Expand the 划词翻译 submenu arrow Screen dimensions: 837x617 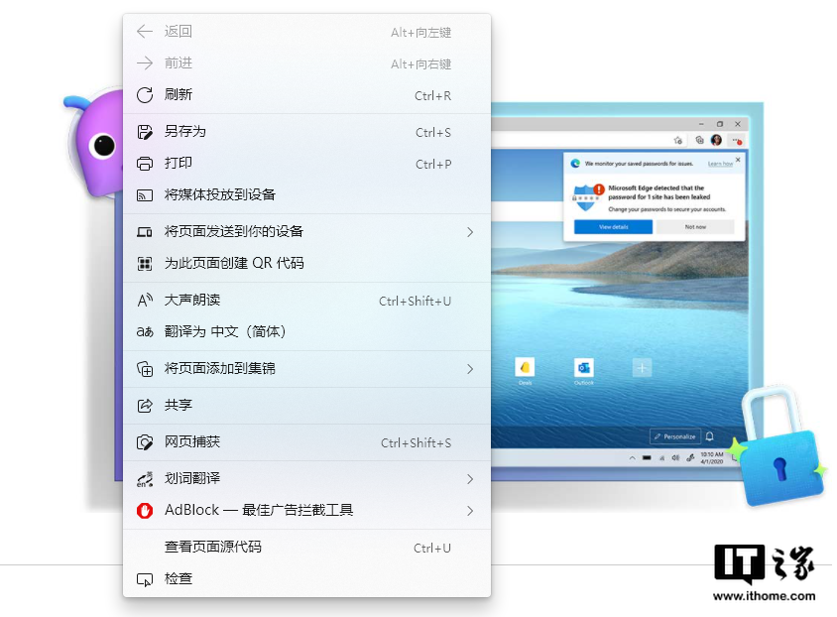pos(470,479)
